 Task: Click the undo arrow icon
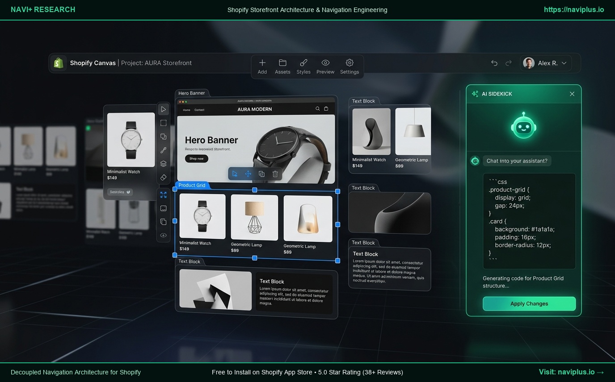494,63
